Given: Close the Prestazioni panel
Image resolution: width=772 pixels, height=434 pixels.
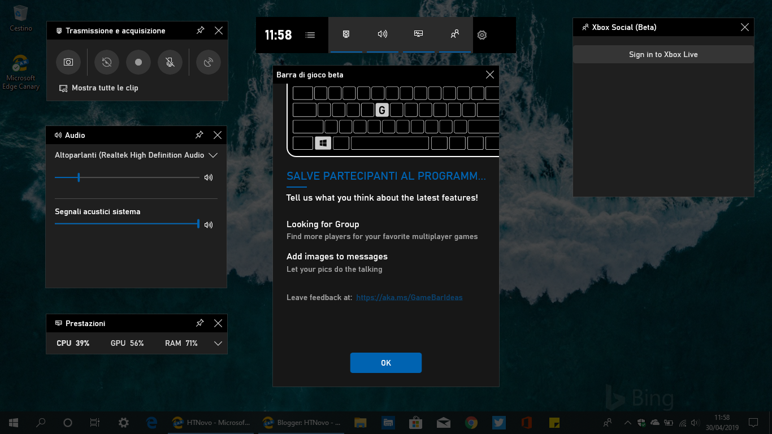Looking at the screenshot, I should pos(218,323).
